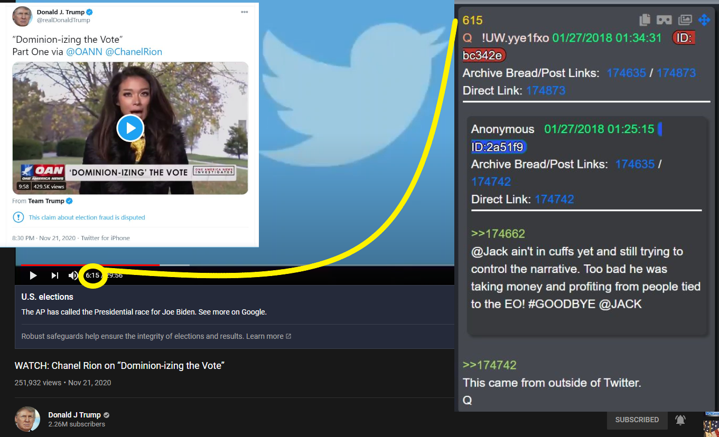This screenshot has height=437, width=719.
Task: Toggle the notification bell for the channel
Action: (680, 420)
